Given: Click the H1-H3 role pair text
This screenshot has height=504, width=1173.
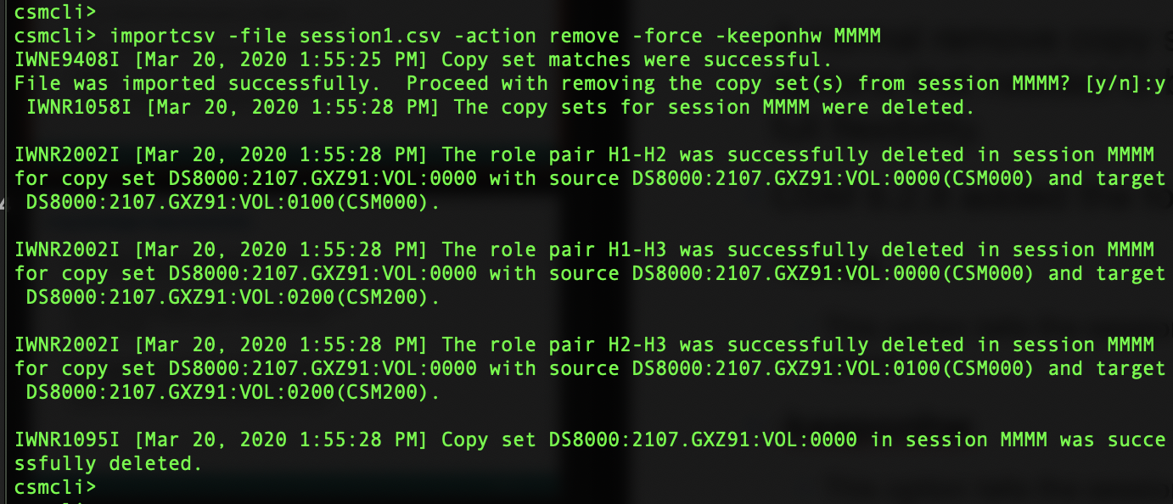Looking at the screenshot, I should [x=637, y=250].
